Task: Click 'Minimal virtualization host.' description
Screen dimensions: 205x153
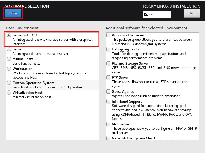Action: [x=32, y=97]
